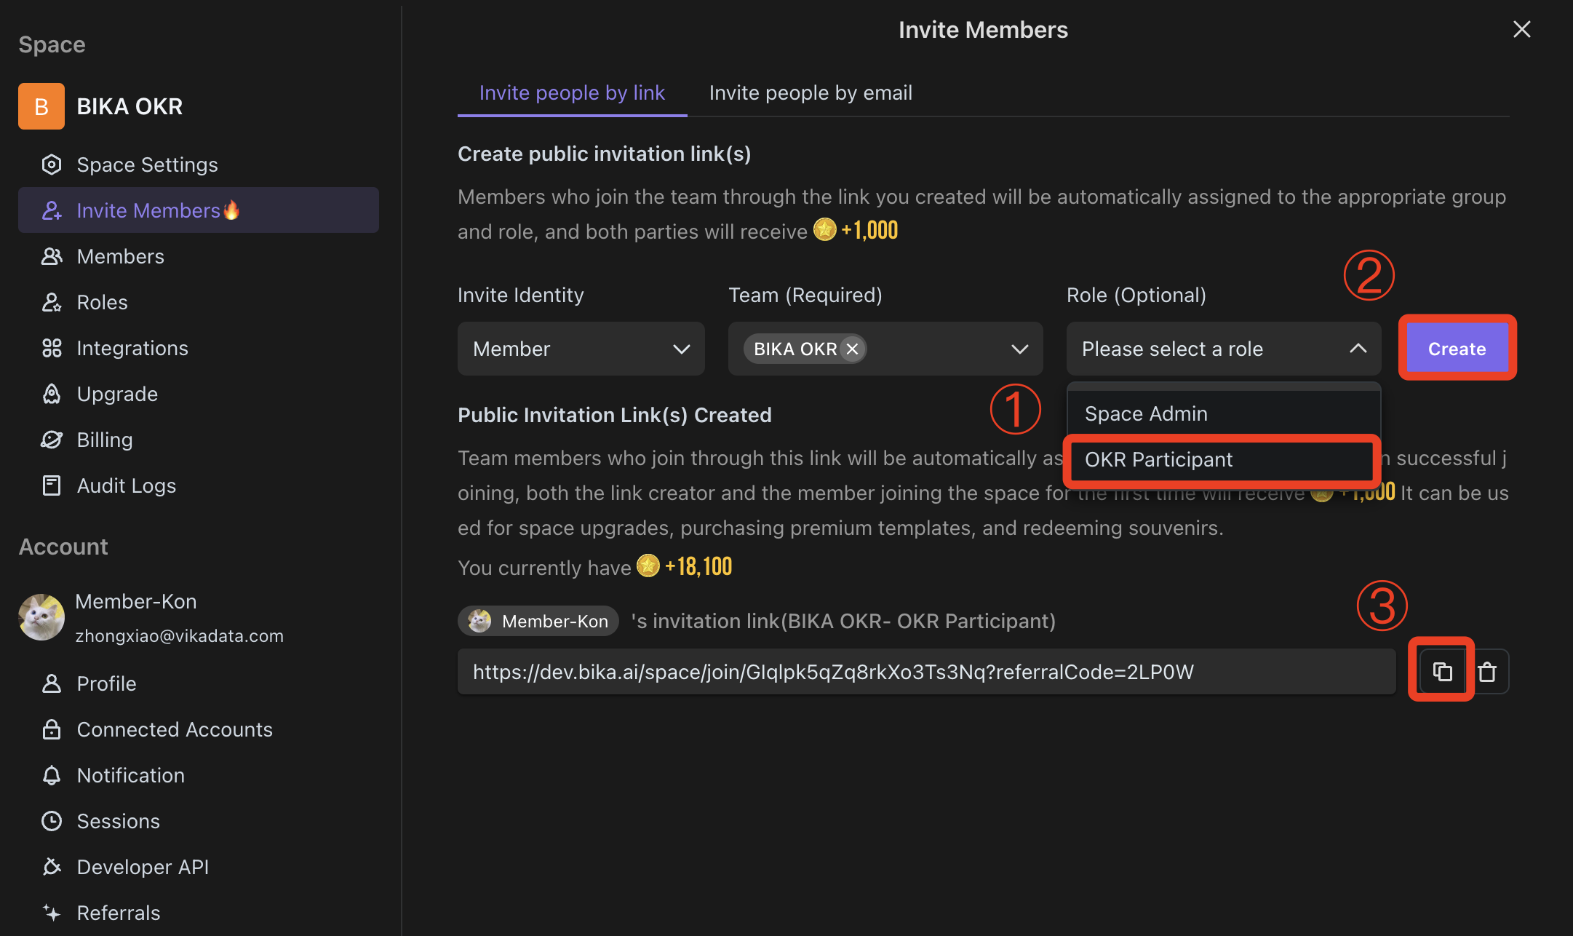This screenshot has width=1573, height=936.
Task: Click the copy link icon for invitation
Action: point(1441,671)
